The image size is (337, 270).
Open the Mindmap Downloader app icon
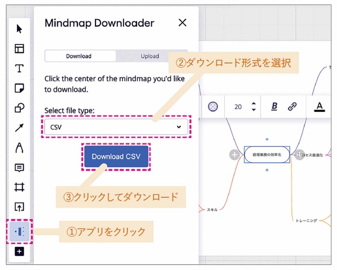pyautogui.click(x=20, y=231)
